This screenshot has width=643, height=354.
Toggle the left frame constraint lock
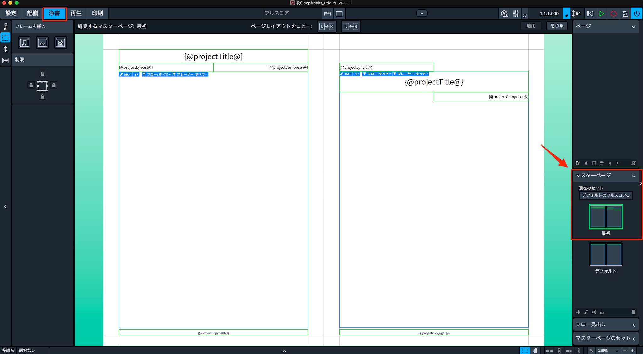[x=31, y=85]
